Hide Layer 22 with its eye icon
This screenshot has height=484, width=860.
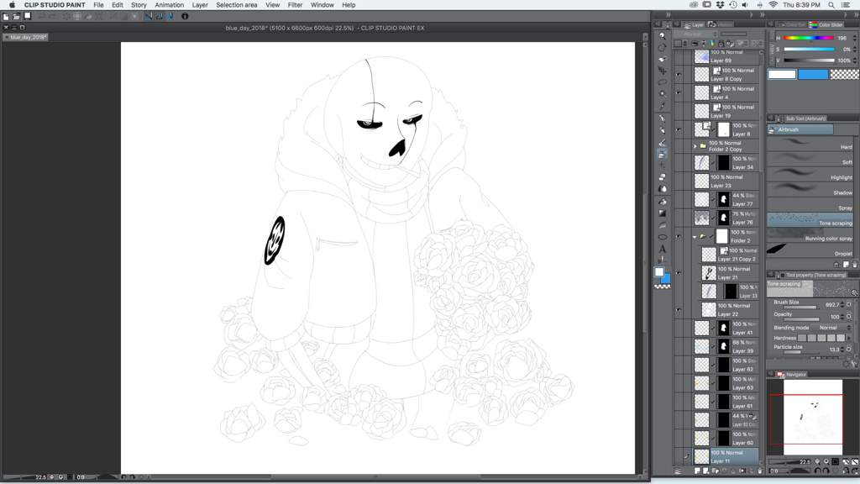(679, 310)
